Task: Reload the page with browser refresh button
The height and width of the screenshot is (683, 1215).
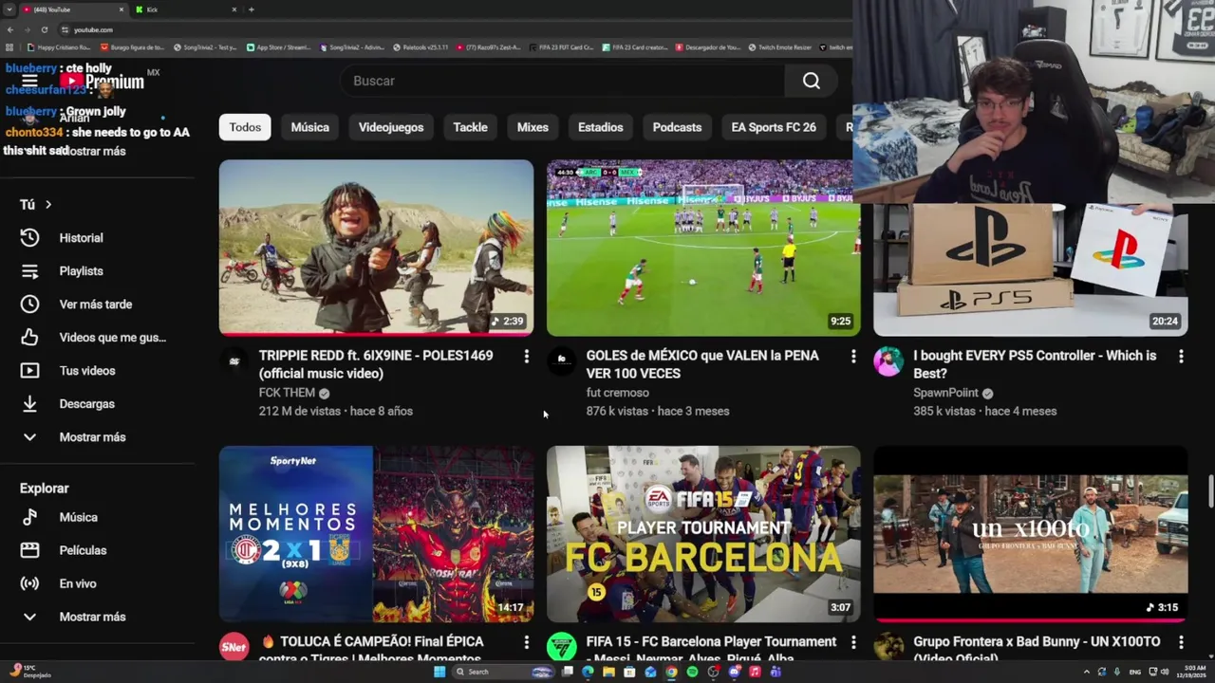Action: point(44,29)
